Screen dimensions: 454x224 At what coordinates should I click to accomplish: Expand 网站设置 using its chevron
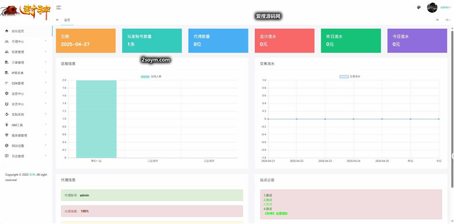[x=46, y=145]
